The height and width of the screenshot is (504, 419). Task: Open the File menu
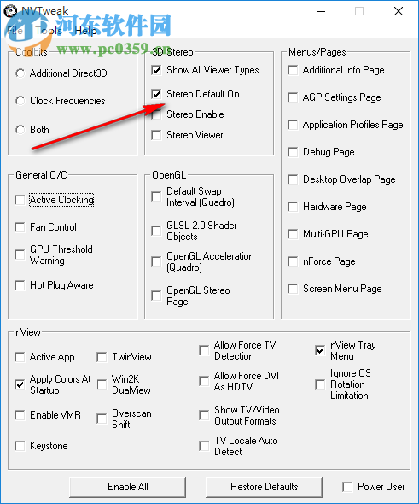15,31
